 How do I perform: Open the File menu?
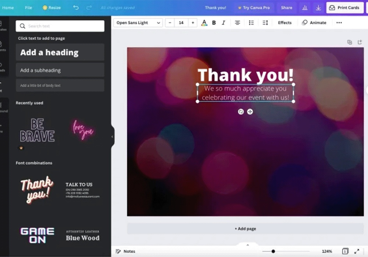point(28,8)
